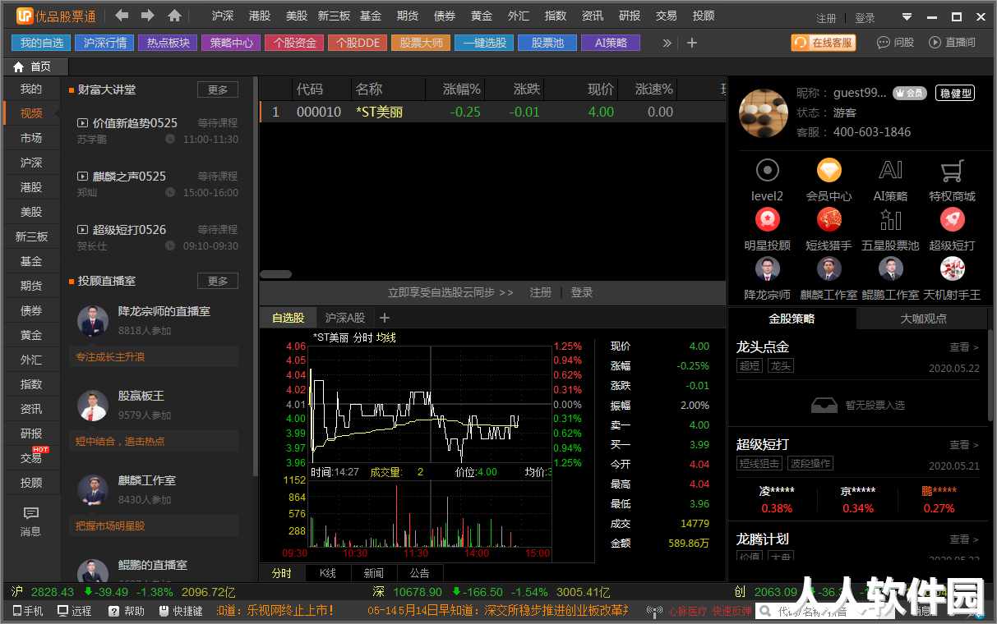Select 市场 in the left sidebar
This screenshot has height=624, width=997.
click(x=31, y=138)
